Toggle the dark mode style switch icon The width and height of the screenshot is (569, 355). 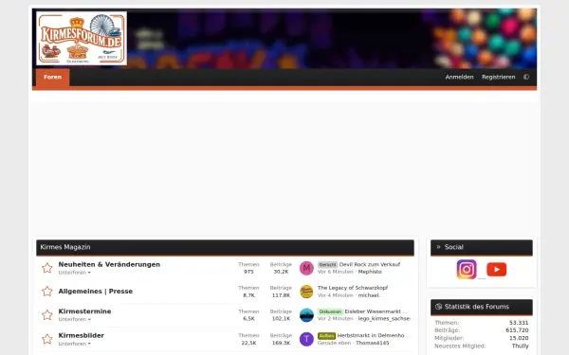(526, 77)
